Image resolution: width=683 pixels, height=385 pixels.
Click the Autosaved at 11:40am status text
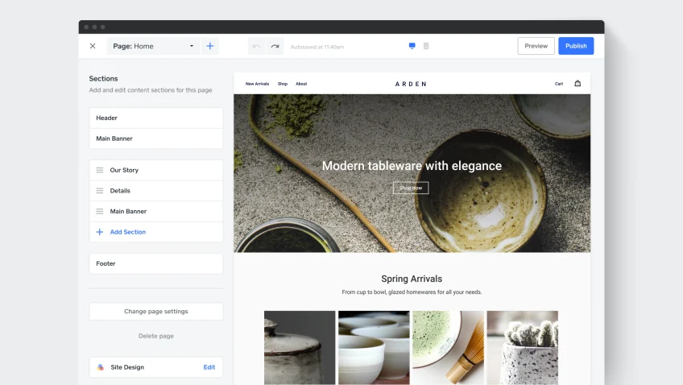tap(317, 47)
